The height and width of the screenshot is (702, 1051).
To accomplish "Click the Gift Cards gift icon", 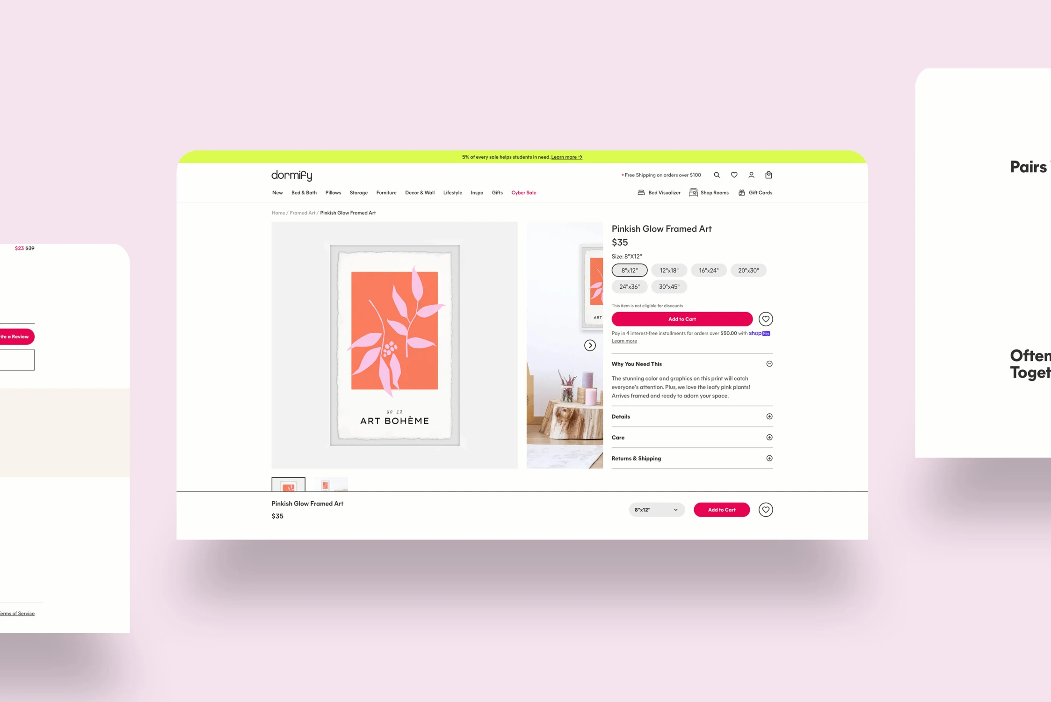I will (x=741, y=193).
